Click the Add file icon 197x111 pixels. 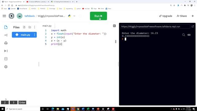pos(24,27)
